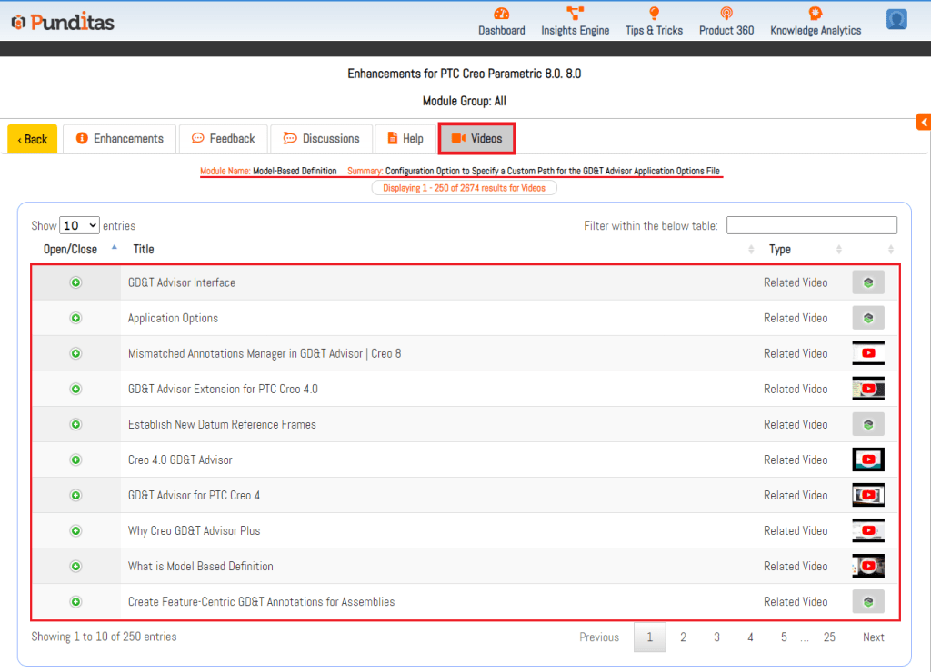The image size is (931, 672).
Task: Open the What is Model Based Definition thumbnail
Action: pos(868,566)
